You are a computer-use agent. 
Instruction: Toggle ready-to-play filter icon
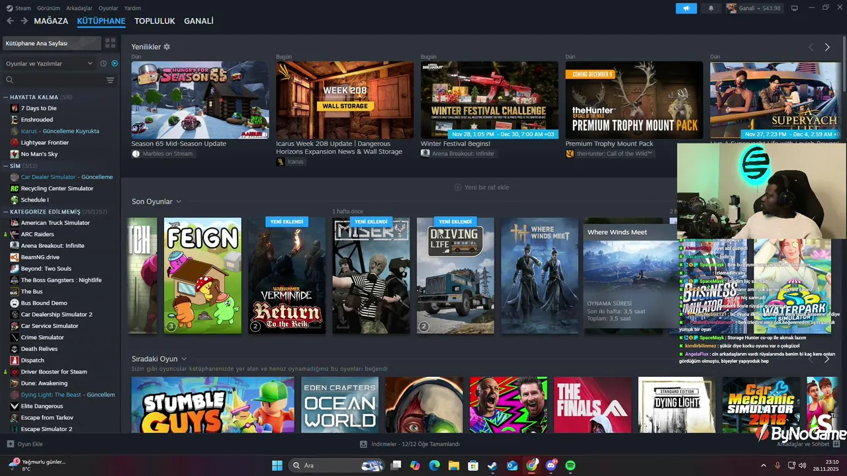point(114,63)
